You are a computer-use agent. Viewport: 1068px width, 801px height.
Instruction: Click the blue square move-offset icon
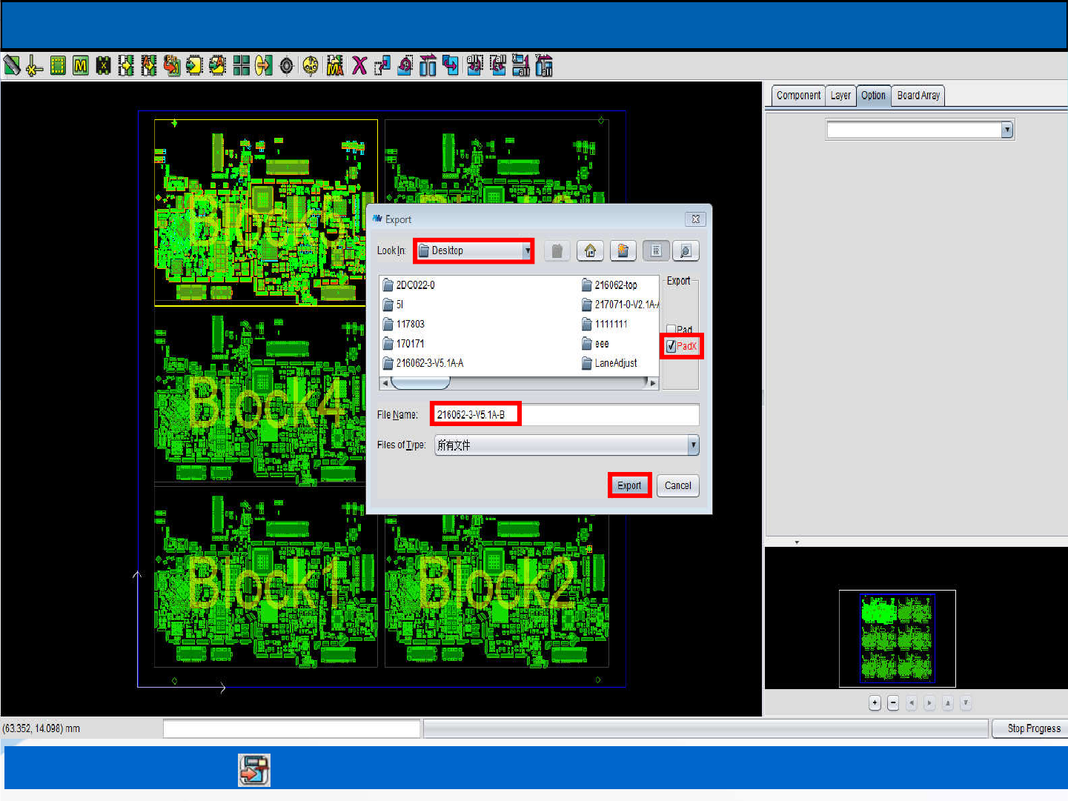coord(382,66)
